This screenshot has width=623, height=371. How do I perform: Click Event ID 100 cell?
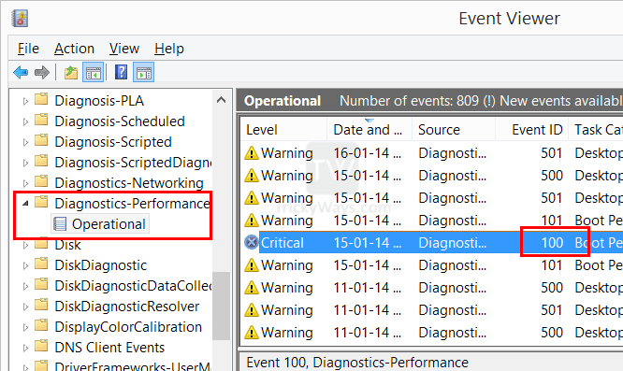tap(552, 242)
